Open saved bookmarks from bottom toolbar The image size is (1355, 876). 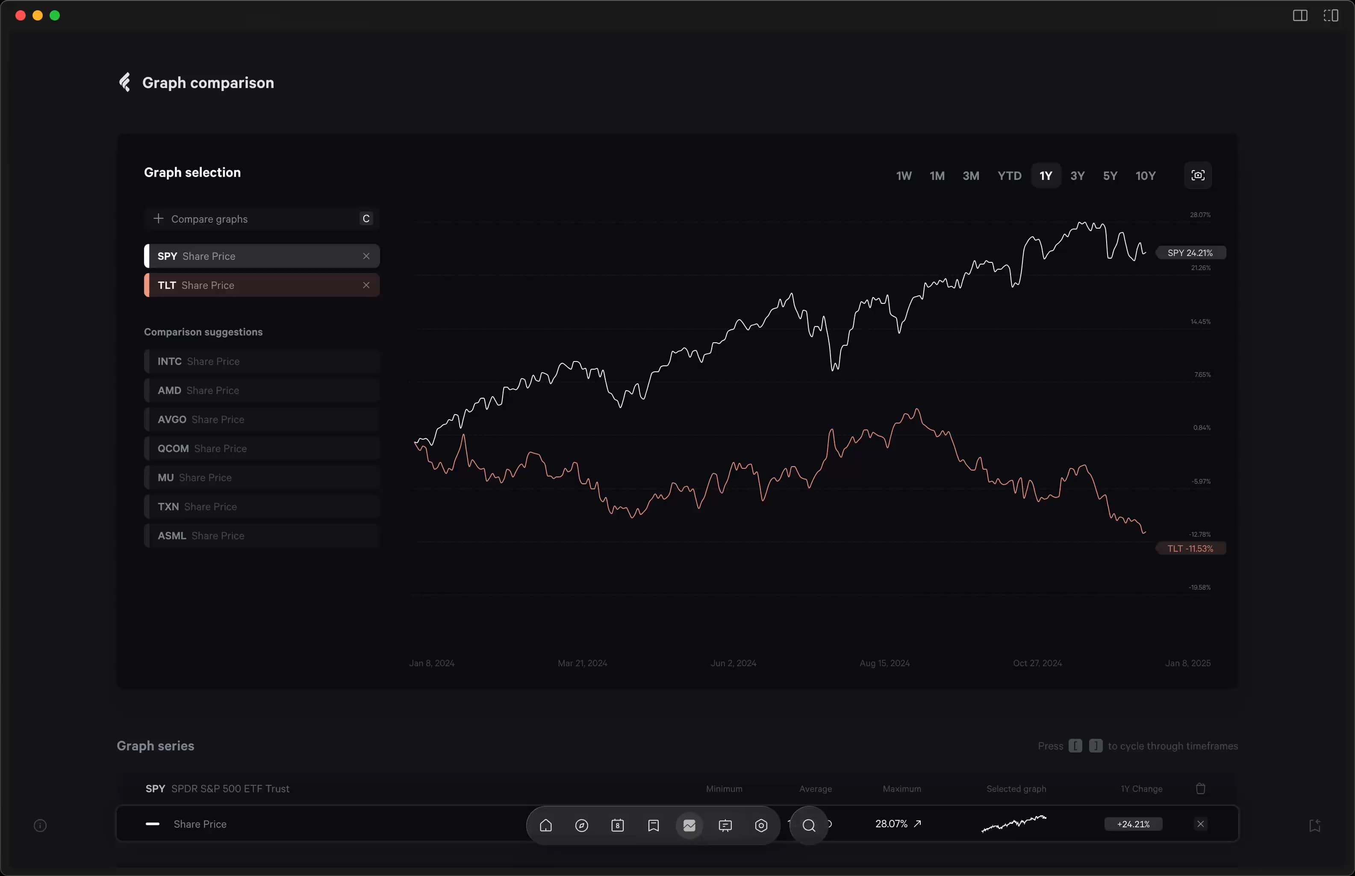(x=653, y=826)
